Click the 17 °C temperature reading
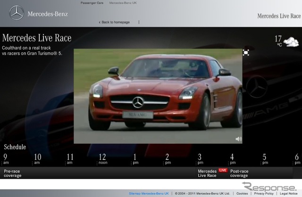The width and height of the screenshot is (302, 197). click(278, 41)
